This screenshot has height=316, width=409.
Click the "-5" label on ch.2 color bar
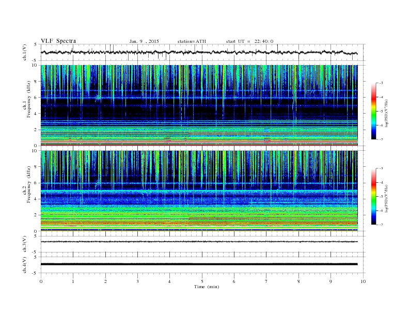coord(381,197)
